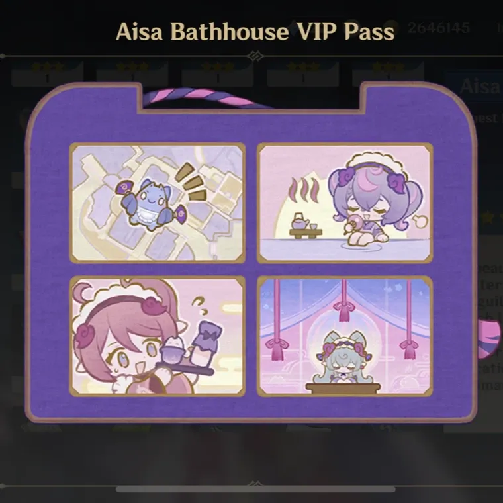This screenshot has width=503, height=503.
Task: Click the blurred Aisa label at top right
Action: (x=480, y=87)
